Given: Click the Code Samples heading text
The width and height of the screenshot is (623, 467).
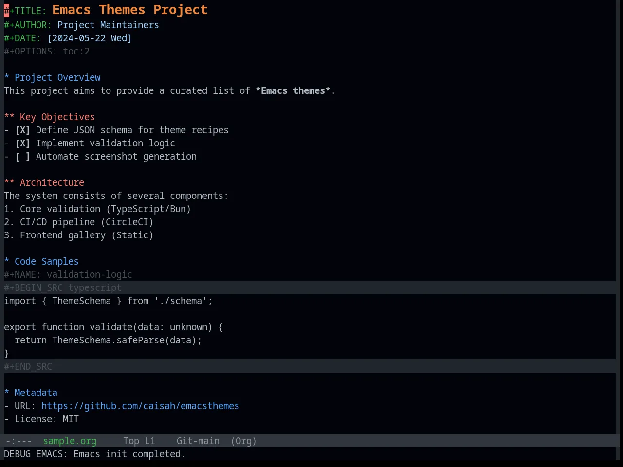Looking at the screenshot, I should coord(47,262).
